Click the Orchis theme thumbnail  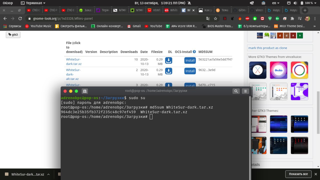pyautogui.click(x=278, y=70)
